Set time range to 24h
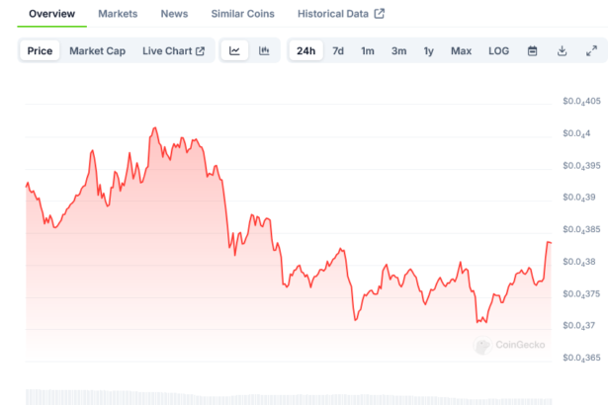Screen dimensions: 608x405 306,50
